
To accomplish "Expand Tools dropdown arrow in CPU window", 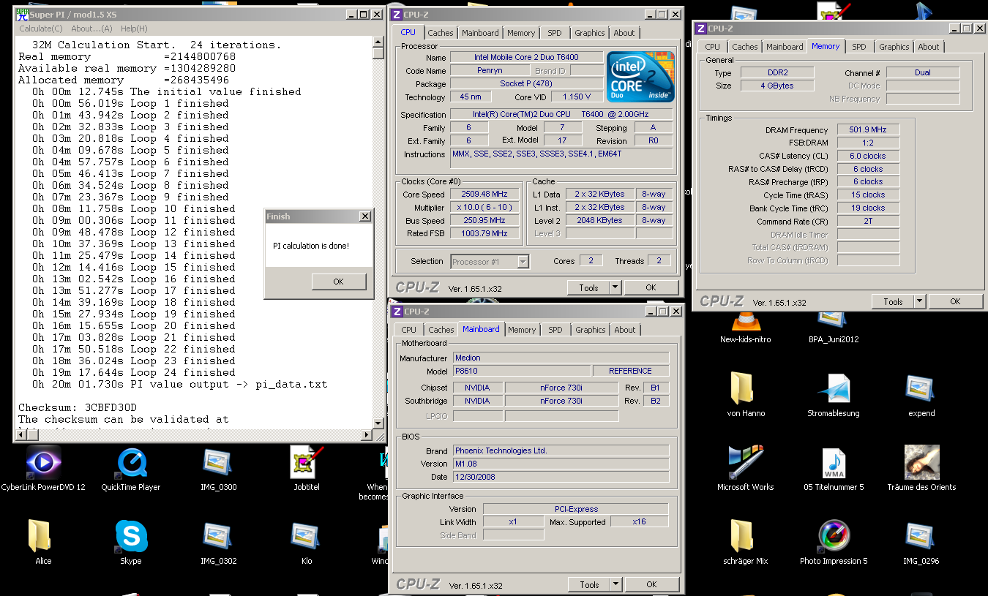I will click(615, 287).
